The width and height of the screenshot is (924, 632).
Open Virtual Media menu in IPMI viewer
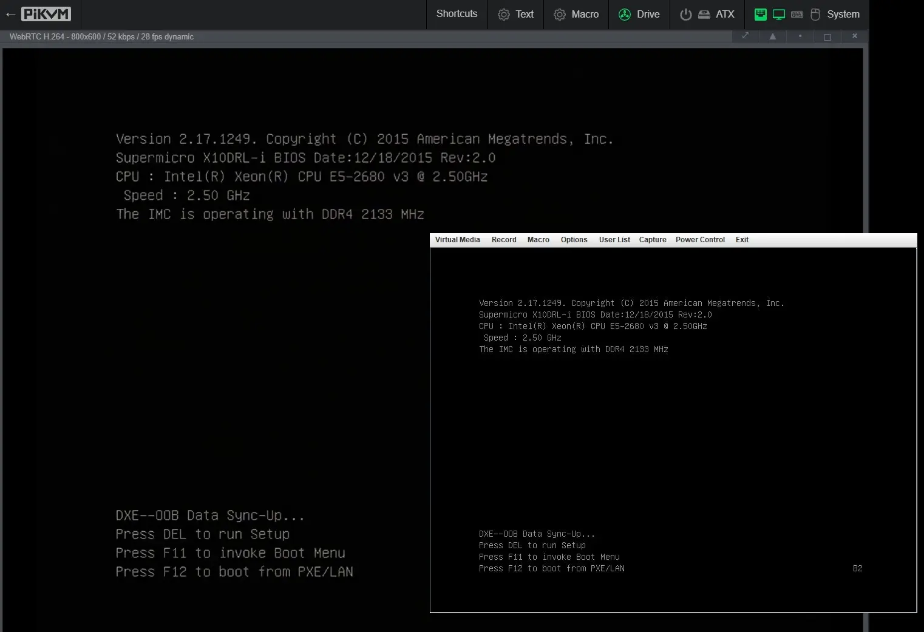pyautogui.click(x=457, y=240)
